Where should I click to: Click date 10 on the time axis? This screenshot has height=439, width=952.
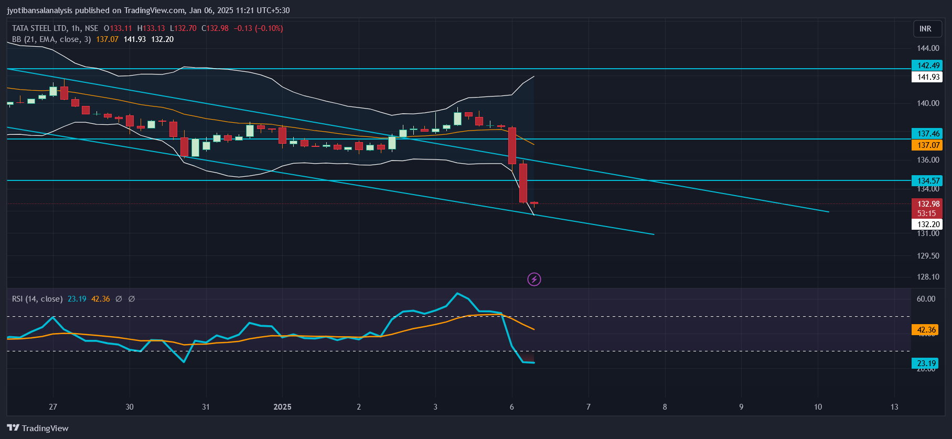(x=818, y=407)
